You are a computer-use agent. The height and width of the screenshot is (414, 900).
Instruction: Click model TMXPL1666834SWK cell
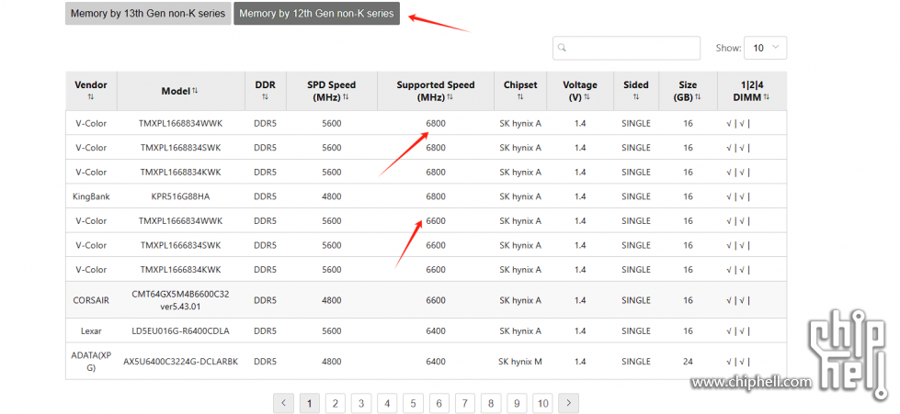181,245
